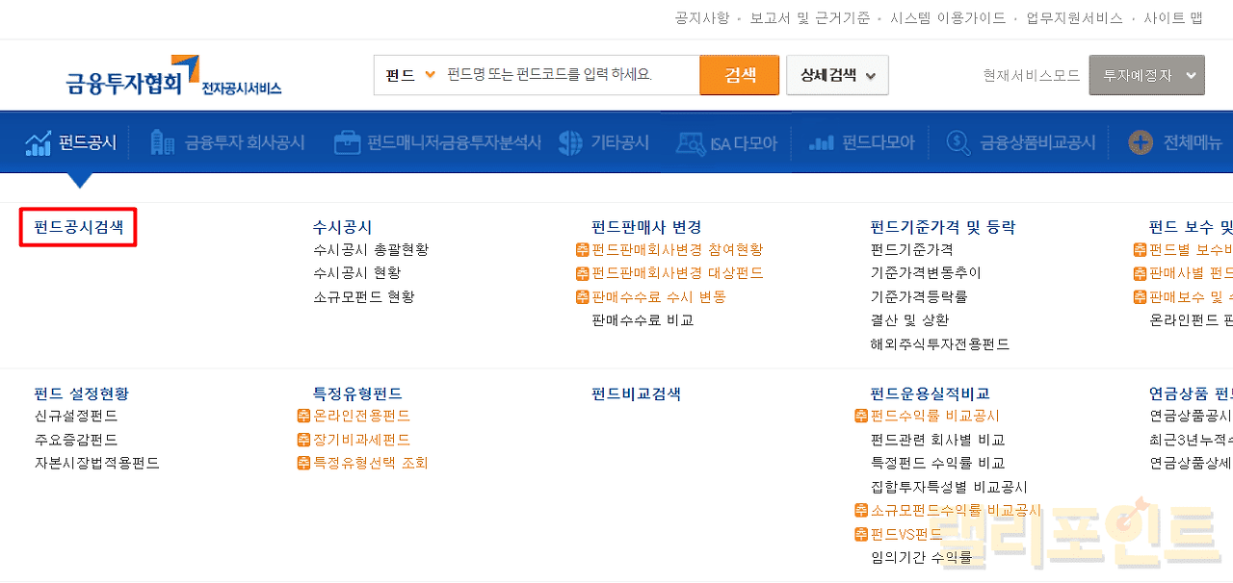Go to 공지사항 link at top
Viewport: 1233px width, 583px height.
click(700, 18)
